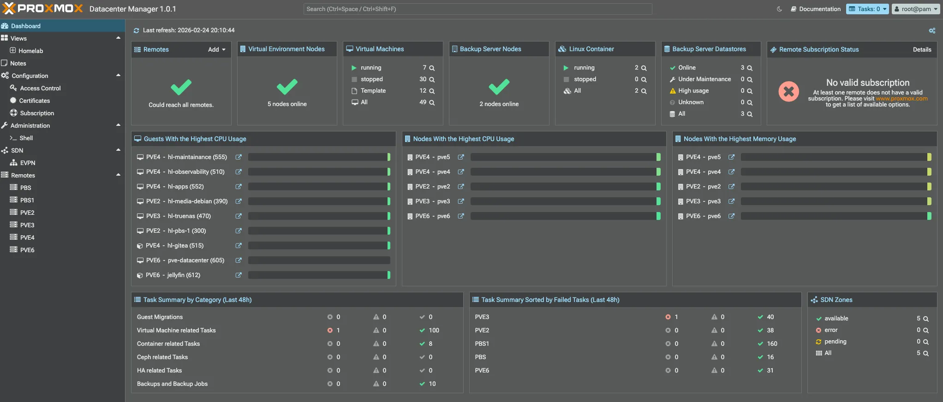Open the Add dropdown in Remotes panel

point(217,49)
